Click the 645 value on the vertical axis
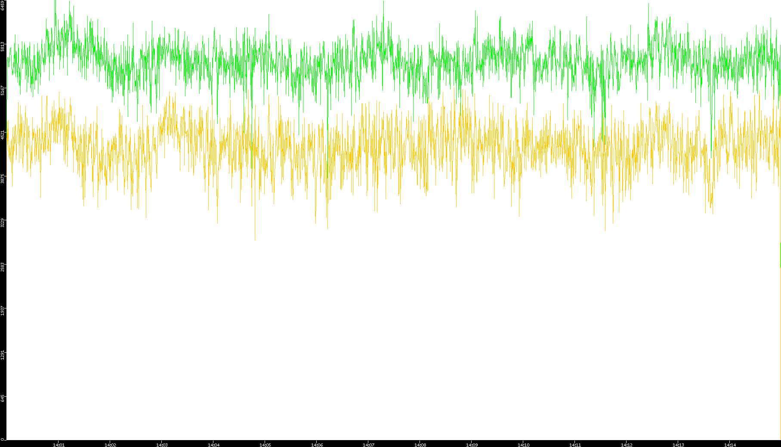The width and height of the screenshot is (781, 447). coord(3,399)
